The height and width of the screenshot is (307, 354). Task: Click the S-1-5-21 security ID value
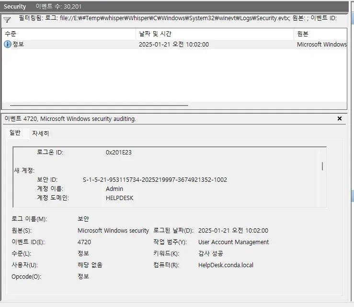click(x=155, y=180)
